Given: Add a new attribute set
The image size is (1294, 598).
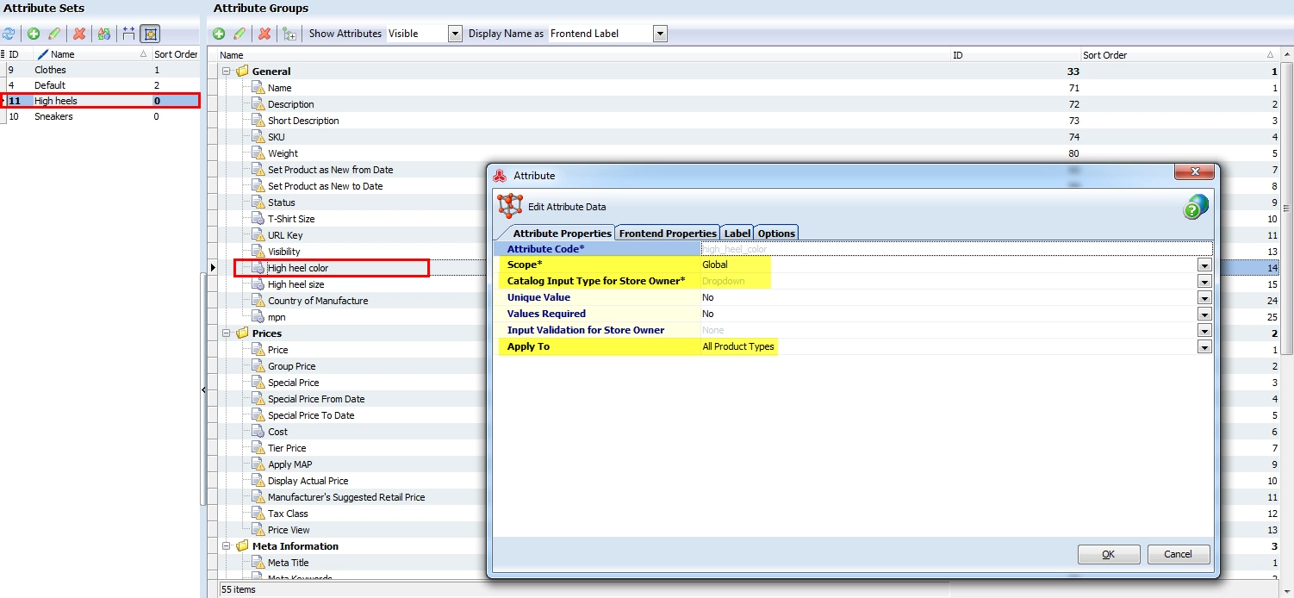Looking at the screenshot, I should (x=34, y=34).
